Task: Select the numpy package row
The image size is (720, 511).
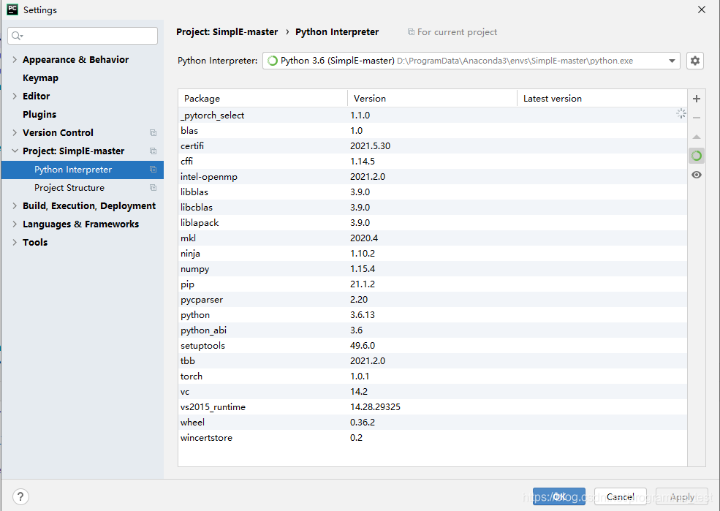Action: point(433,268)
